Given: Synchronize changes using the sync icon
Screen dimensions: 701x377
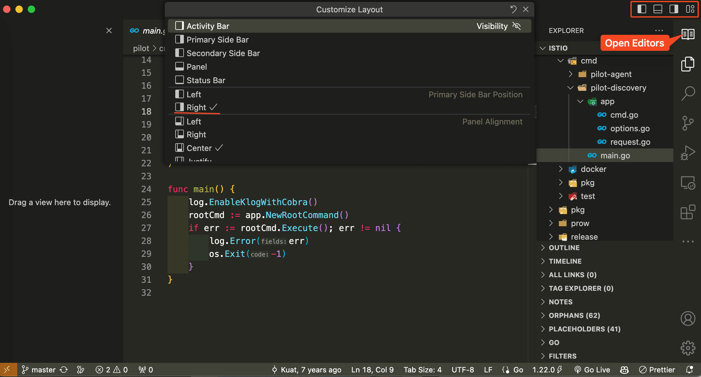Looking at the screenshot, I should (x=64, y=370).
